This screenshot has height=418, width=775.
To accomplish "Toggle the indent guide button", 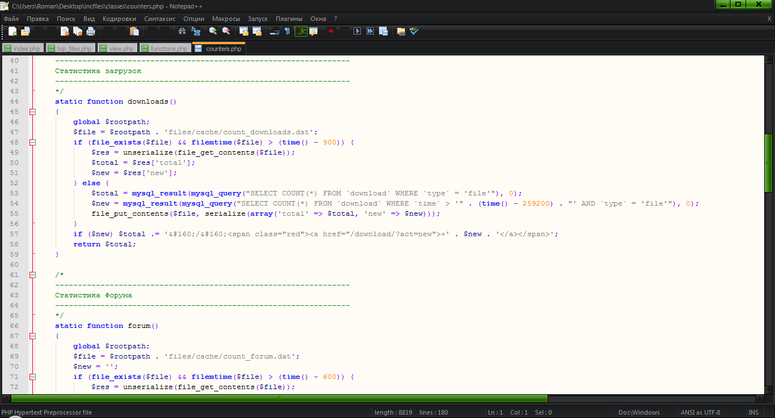I will click(x=300, y=31).
